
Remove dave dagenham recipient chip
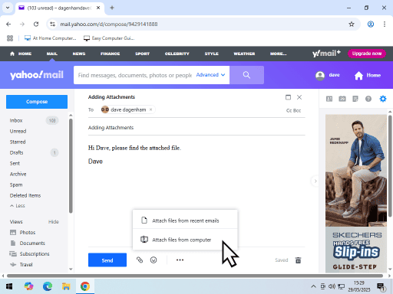pos(151,109)
